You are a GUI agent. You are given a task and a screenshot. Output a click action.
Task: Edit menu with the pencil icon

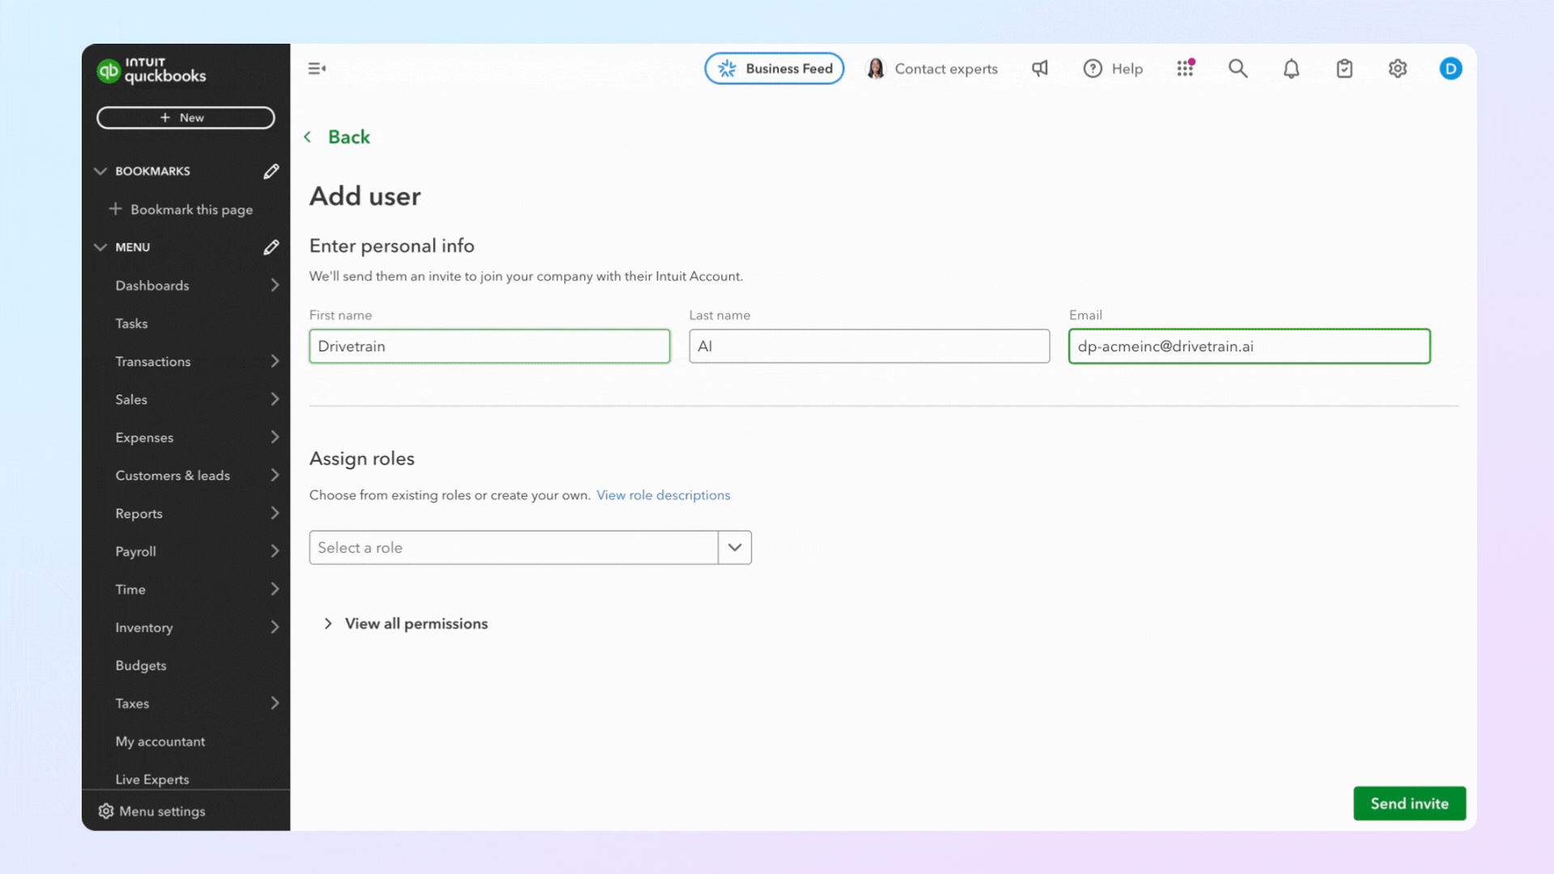point(271,247)
